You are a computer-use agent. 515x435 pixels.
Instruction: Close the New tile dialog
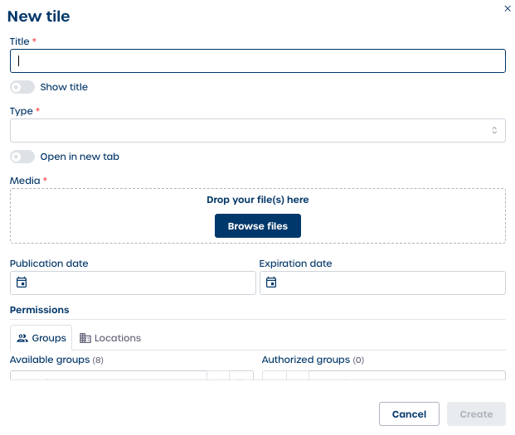click(508, 8)
